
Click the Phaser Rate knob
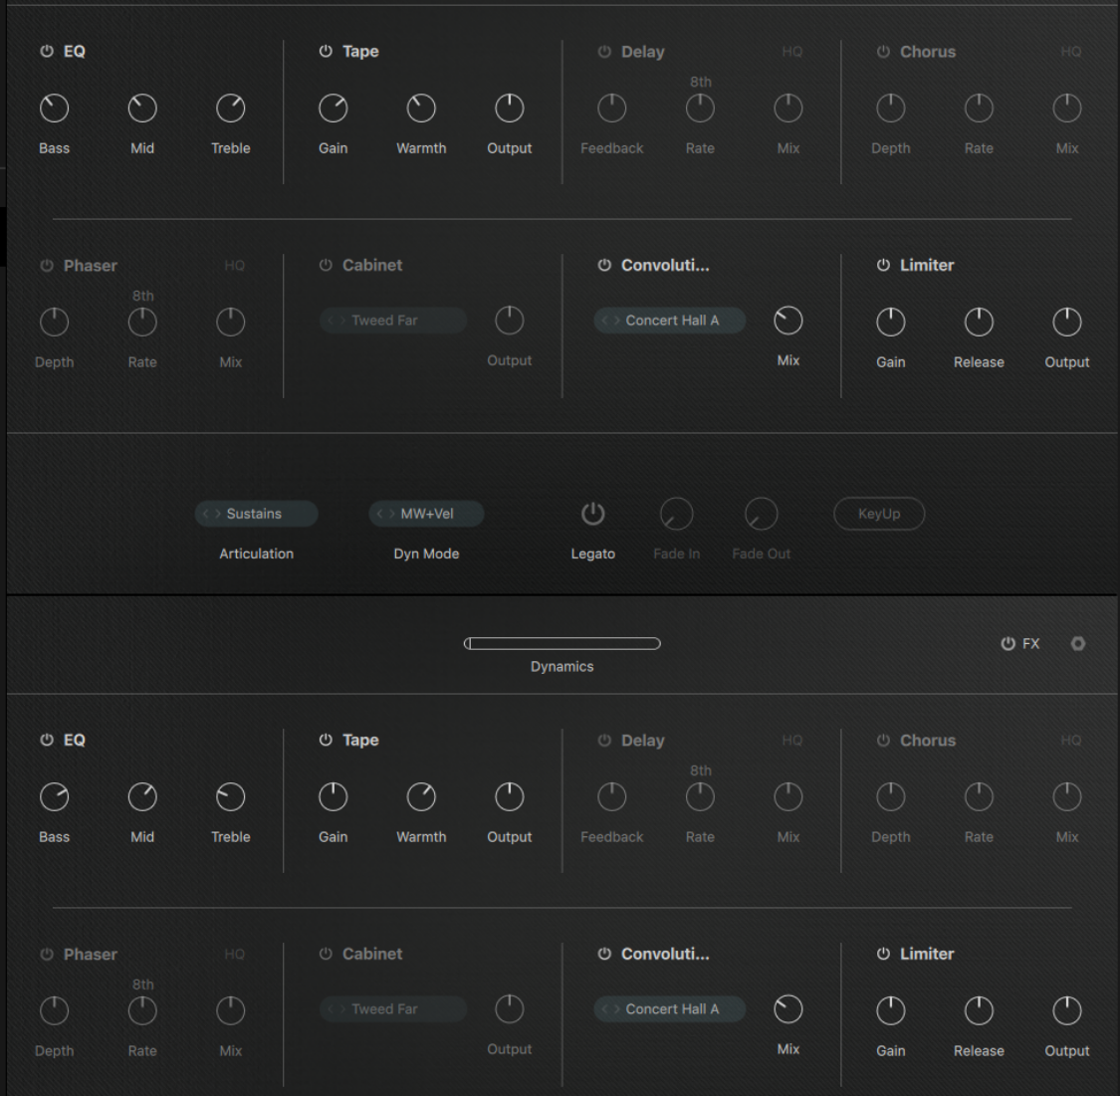[x=142, y=322]
